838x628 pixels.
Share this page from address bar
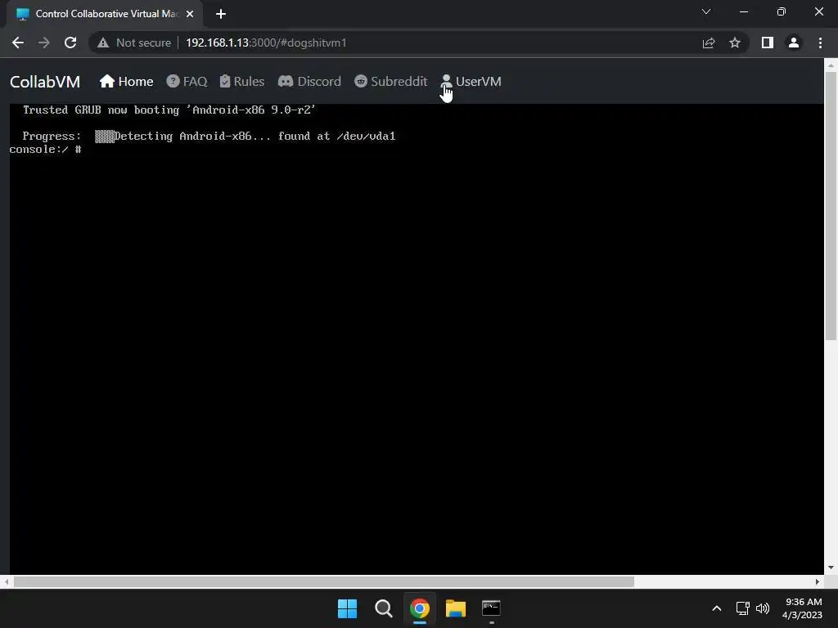(709, 43)
